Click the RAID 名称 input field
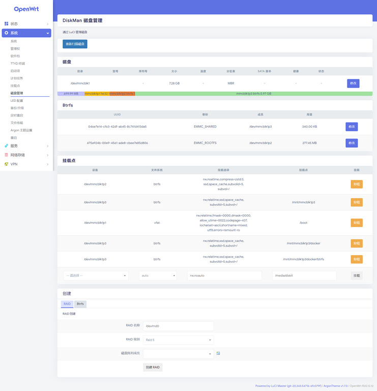Viewport: 377px width, 391px height. pos(178,326)
